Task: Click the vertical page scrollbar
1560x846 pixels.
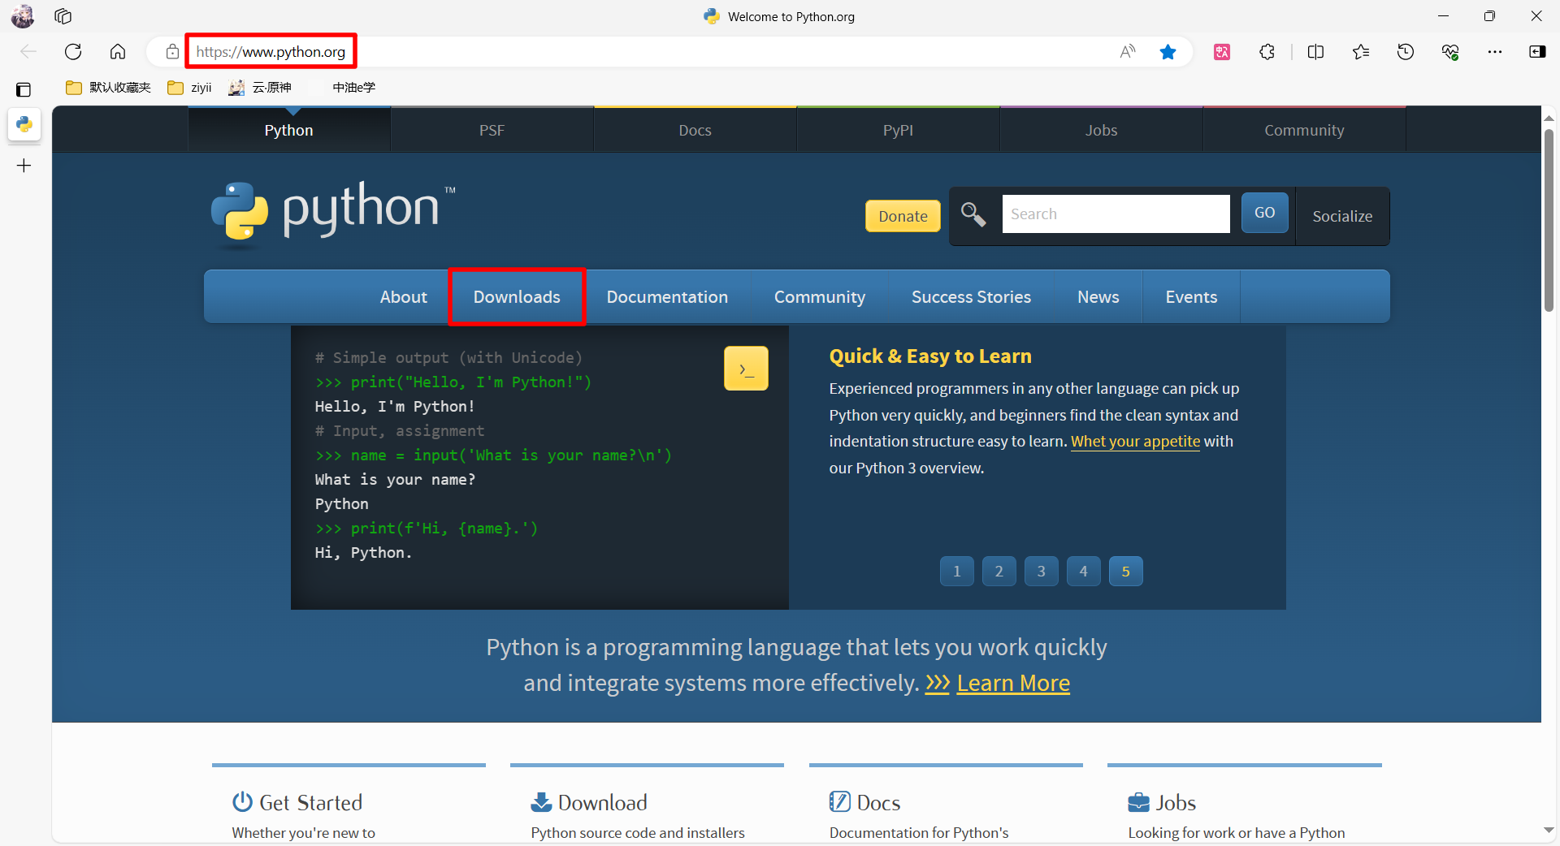Action: [x=1549, y=219]
